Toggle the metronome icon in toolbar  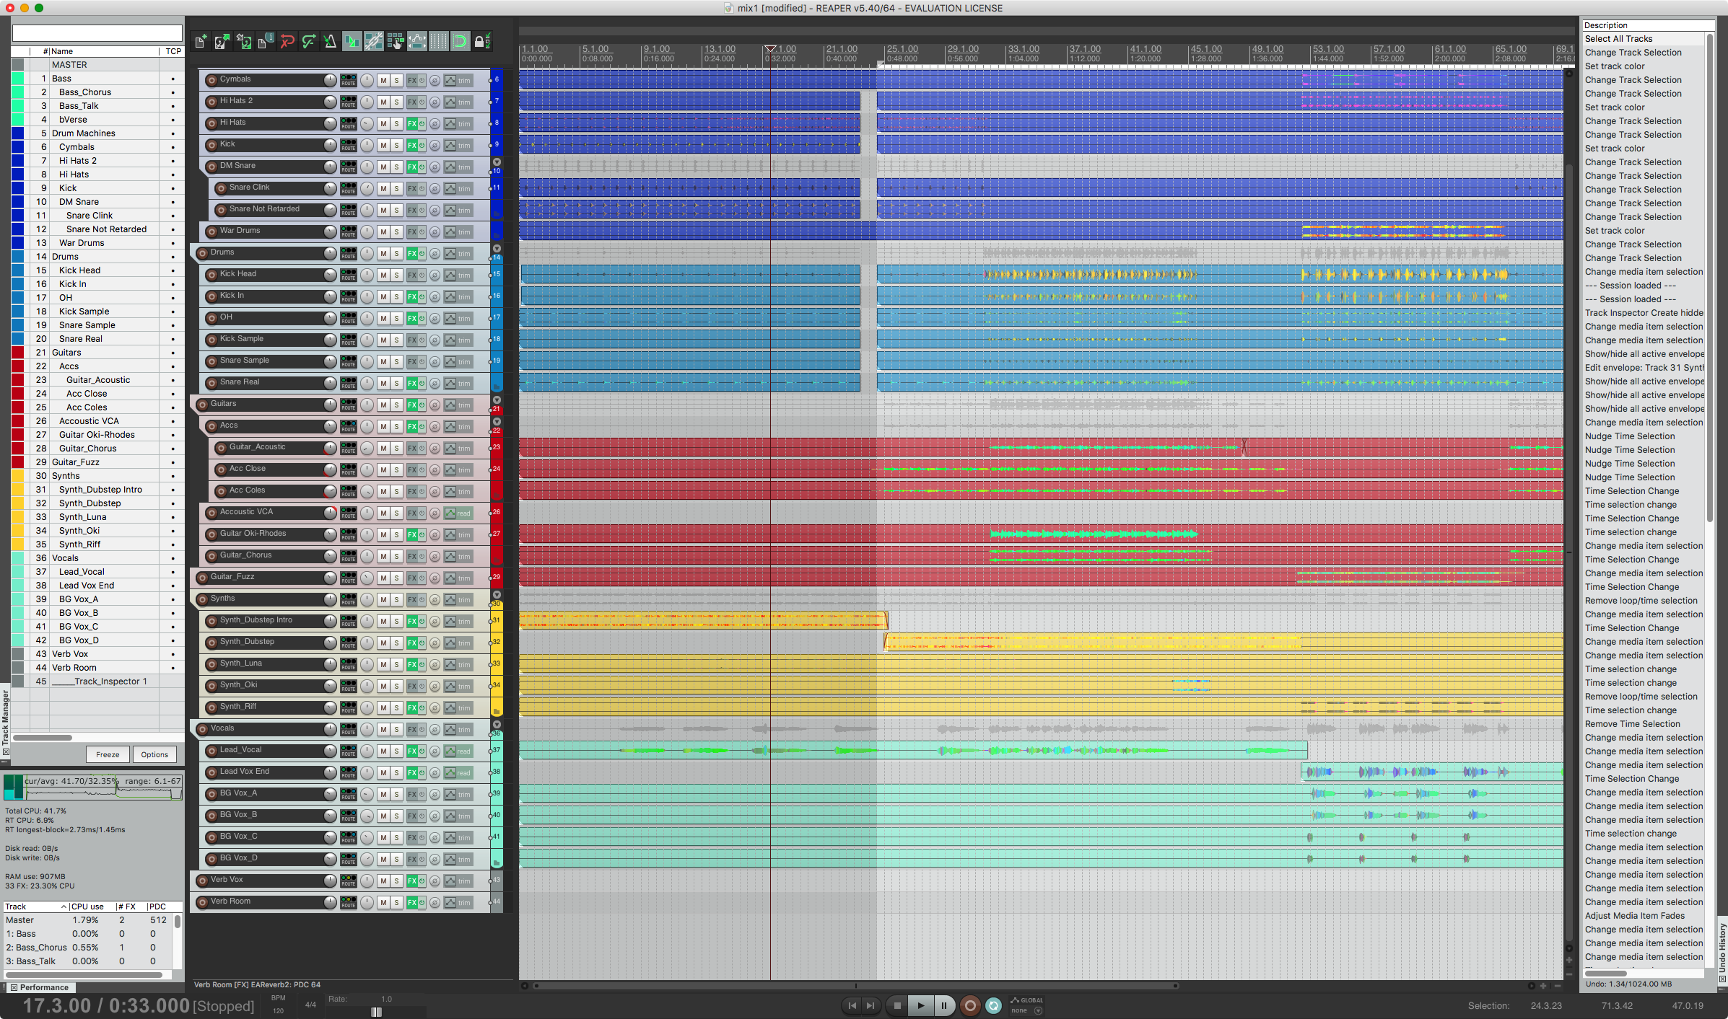click(x=330, y=42)
